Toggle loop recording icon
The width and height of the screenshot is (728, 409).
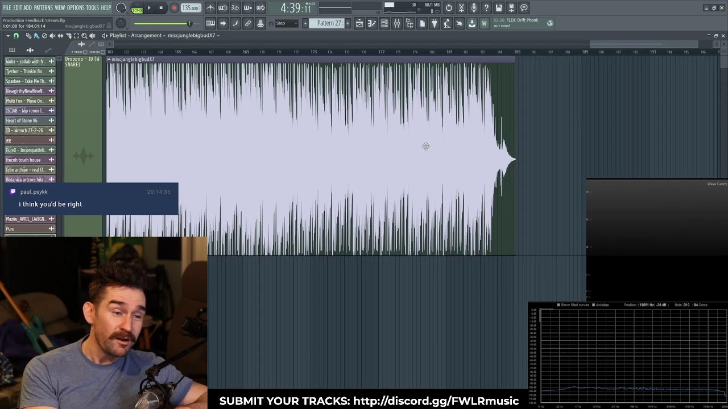pos(260,8)
